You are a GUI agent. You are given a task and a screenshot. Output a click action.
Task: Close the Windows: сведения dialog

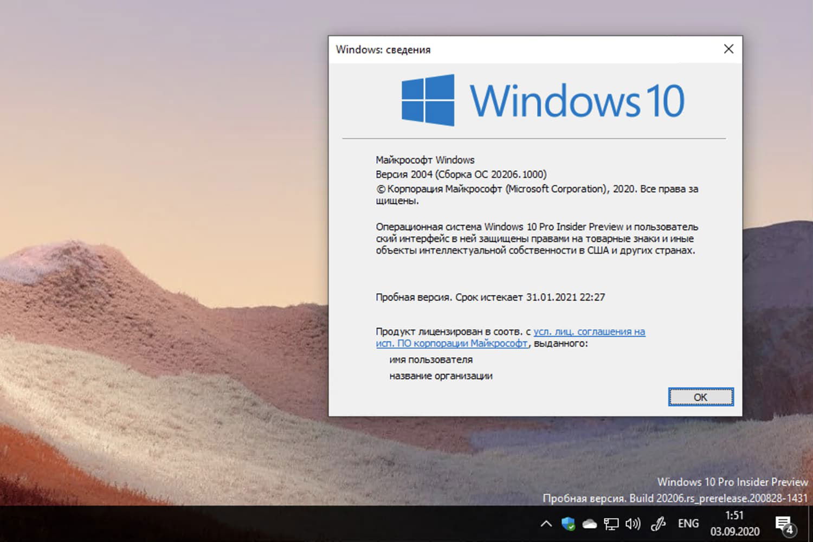coord(728,49)
